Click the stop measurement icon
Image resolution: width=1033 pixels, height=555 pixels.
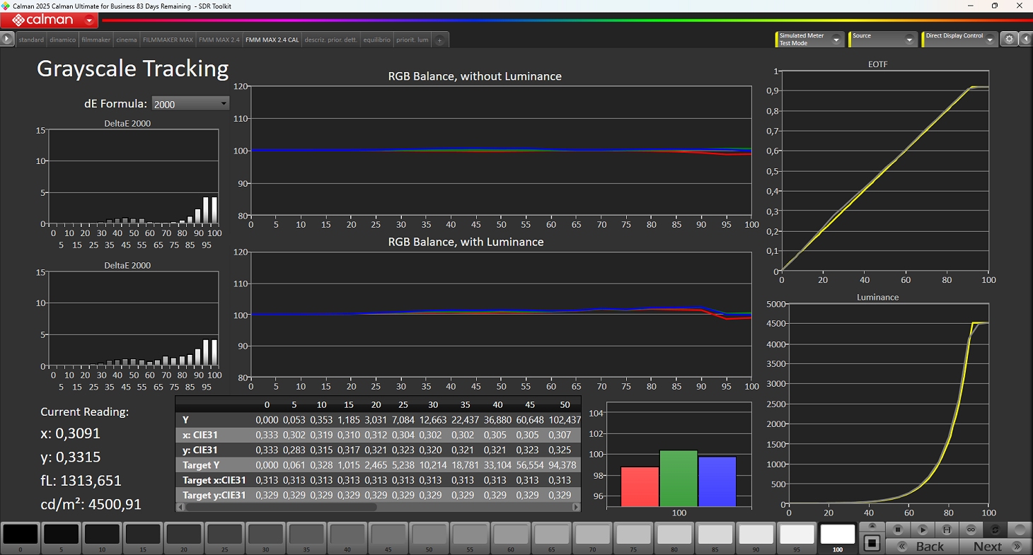(897, 530)
